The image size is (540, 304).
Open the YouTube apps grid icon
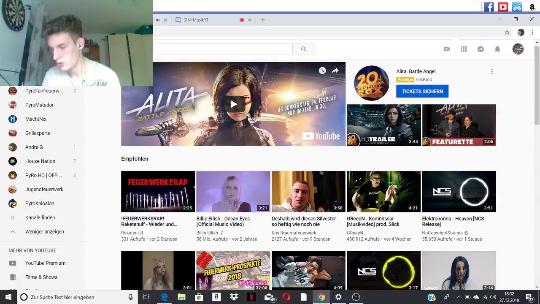[x=464, y=49]
